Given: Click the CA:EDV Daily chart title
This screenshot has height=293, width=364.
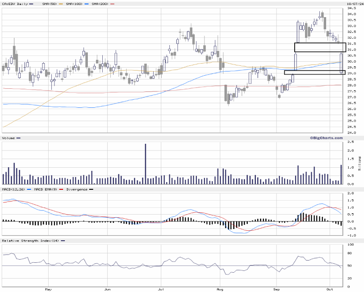Looking at the screenshot, I should 14,4.
